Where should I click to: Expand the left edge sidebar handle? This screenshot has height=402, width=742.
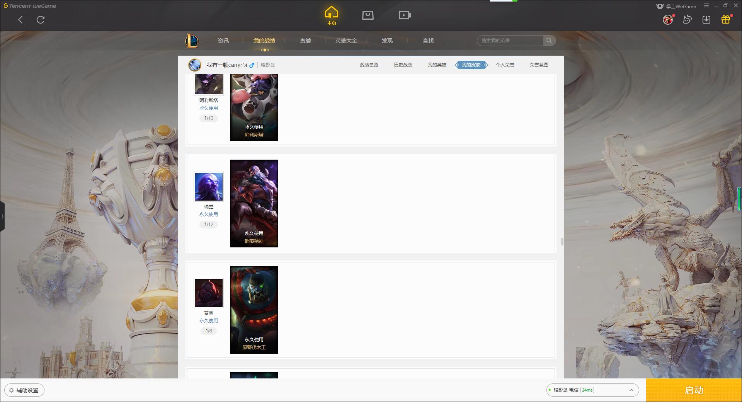tap(2, 216)
